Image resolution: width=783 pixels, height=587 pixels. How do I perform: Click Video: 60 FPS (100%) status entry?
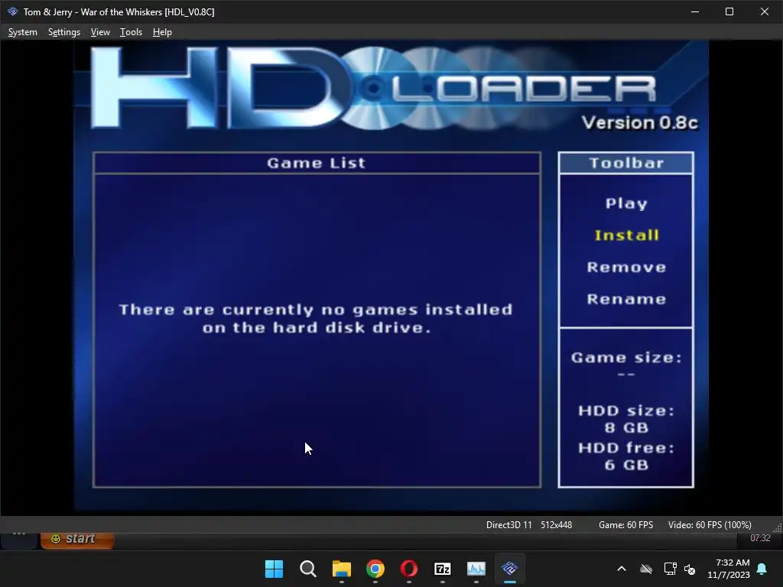pyautogui.click(x=710, y=525)
